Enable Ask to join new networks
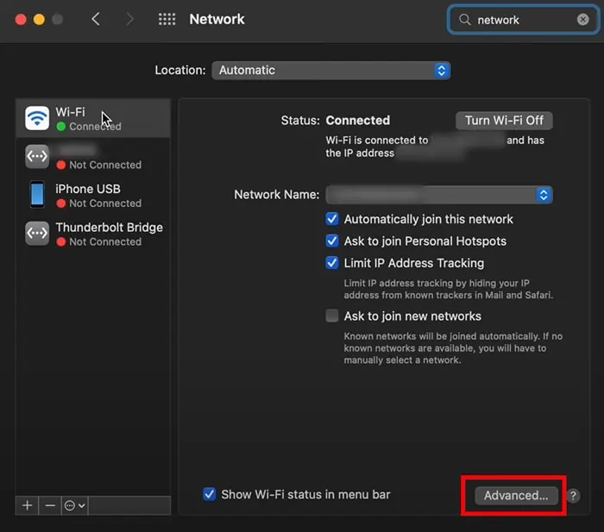 (332, 316)
